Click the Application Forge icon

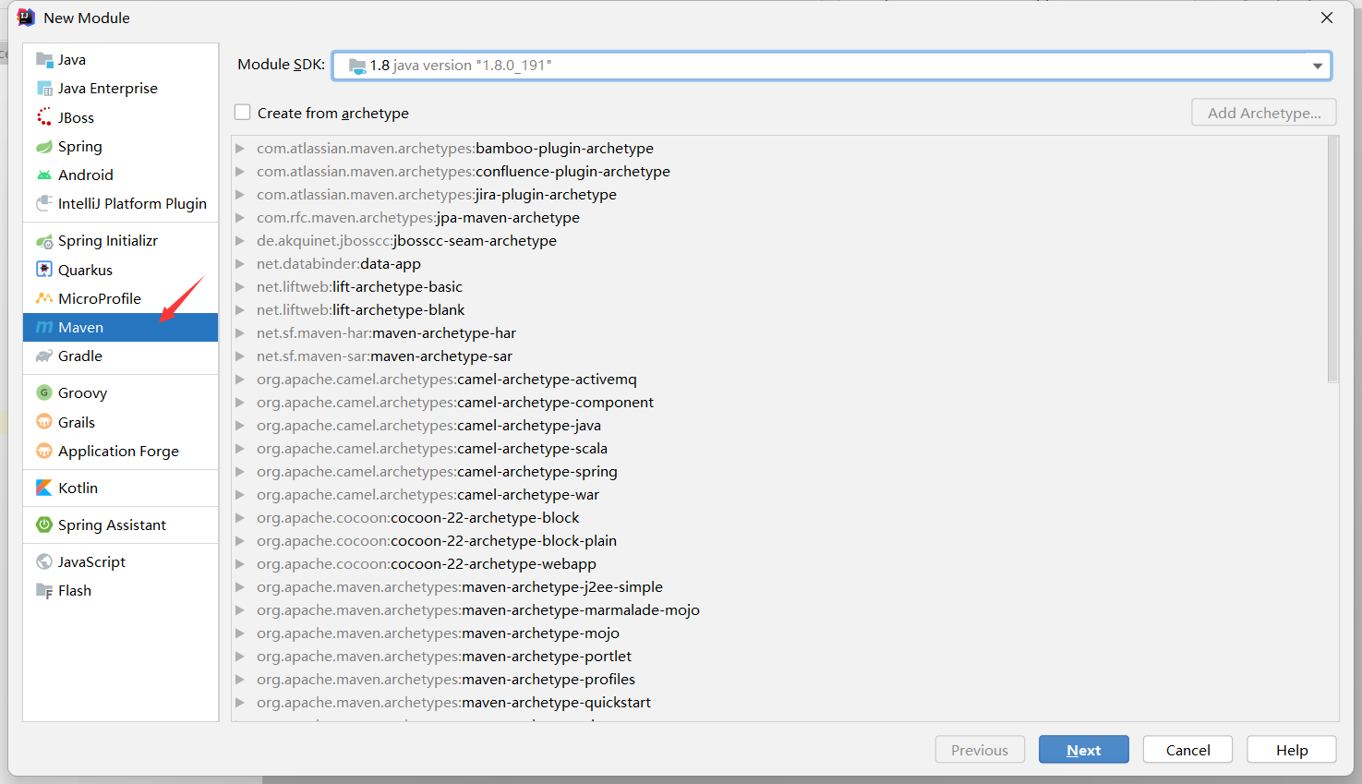coord(44,451)
